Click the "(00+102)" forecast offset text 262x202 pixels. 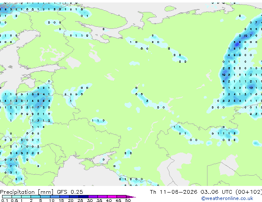[x=249, y=192]
